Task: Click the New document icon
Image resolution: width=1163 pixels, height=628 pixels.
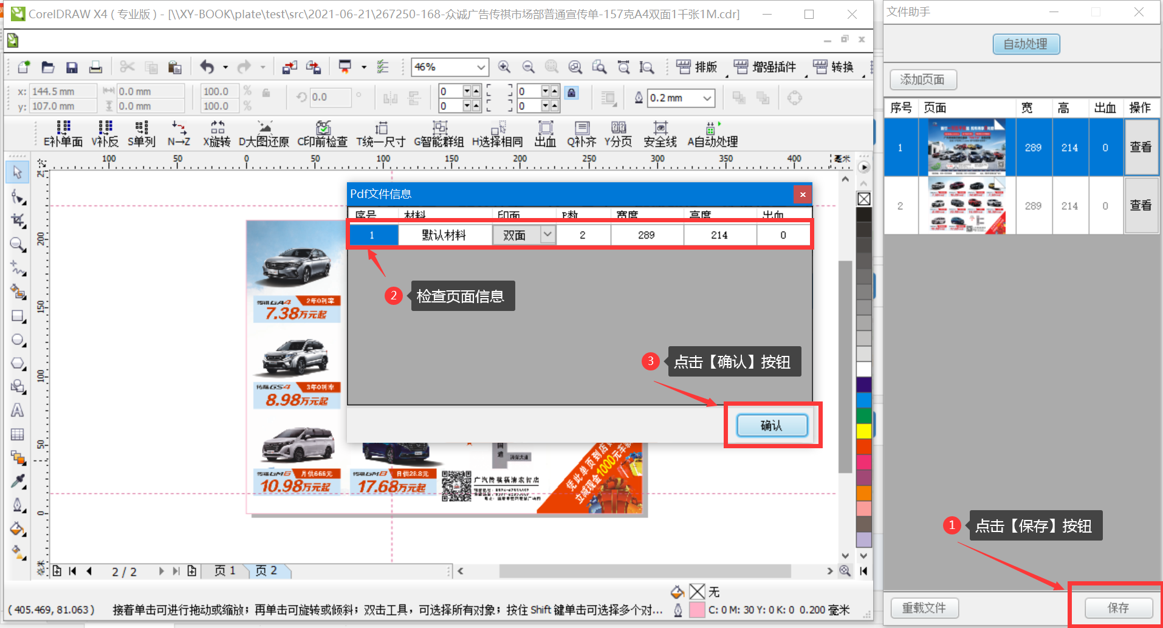Action: [24, 67]
